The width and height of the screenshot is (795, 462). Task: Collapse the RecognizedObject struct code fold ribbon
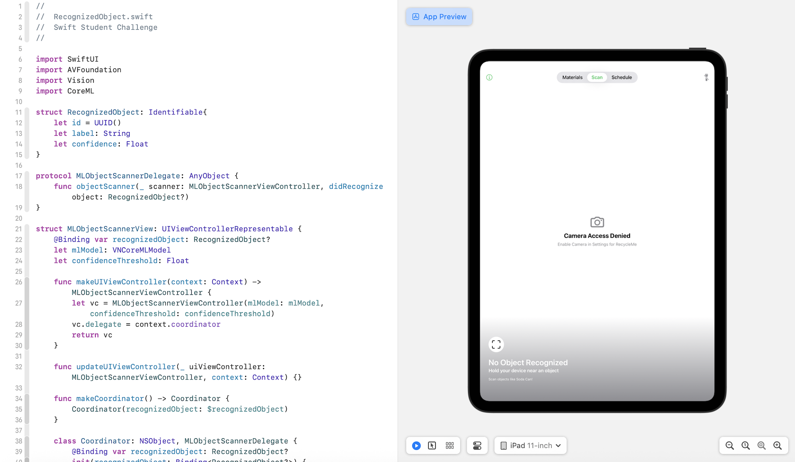[27, 133]
